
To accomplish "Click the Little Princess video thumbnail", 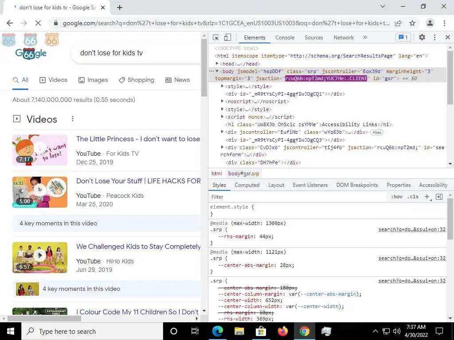I will tap(40, 150).
